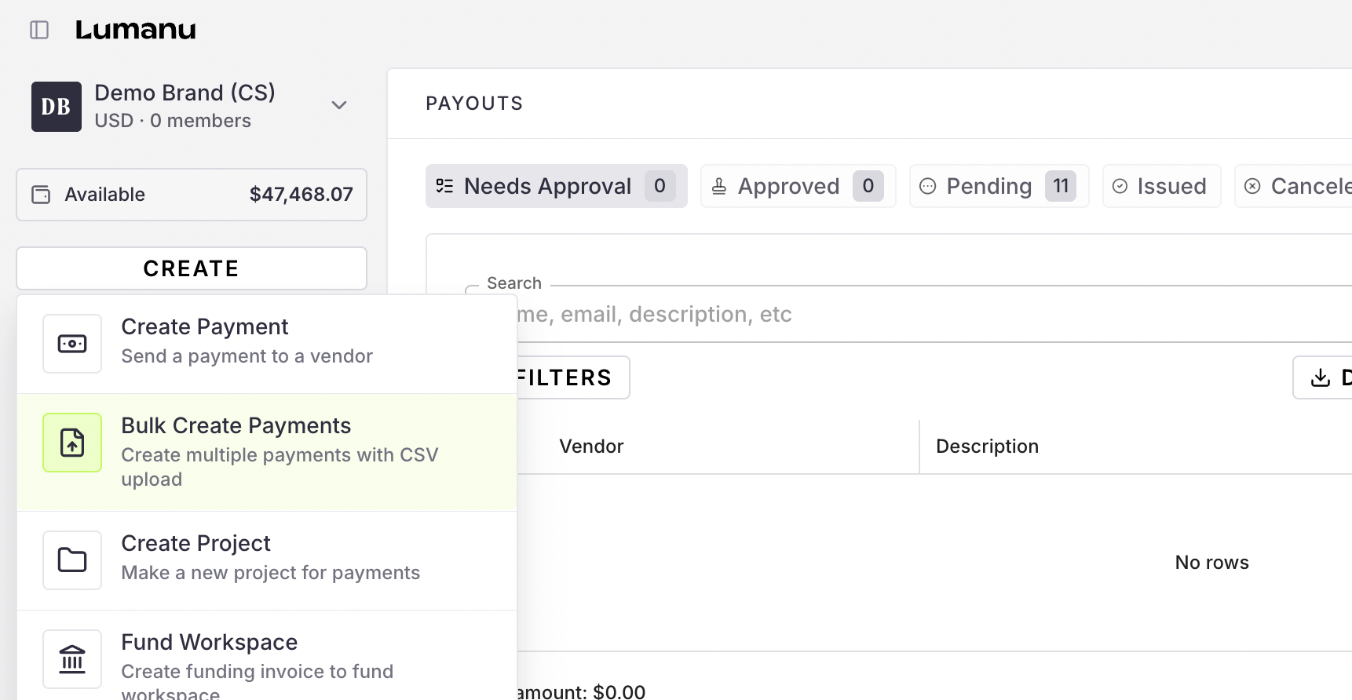Click the Available balance box

(192, 195)
